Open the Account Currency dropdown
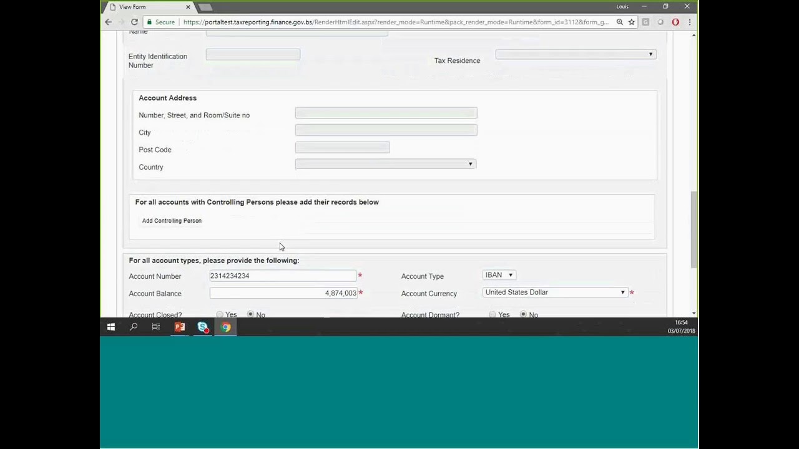799x449 pixels. [555, 292]
